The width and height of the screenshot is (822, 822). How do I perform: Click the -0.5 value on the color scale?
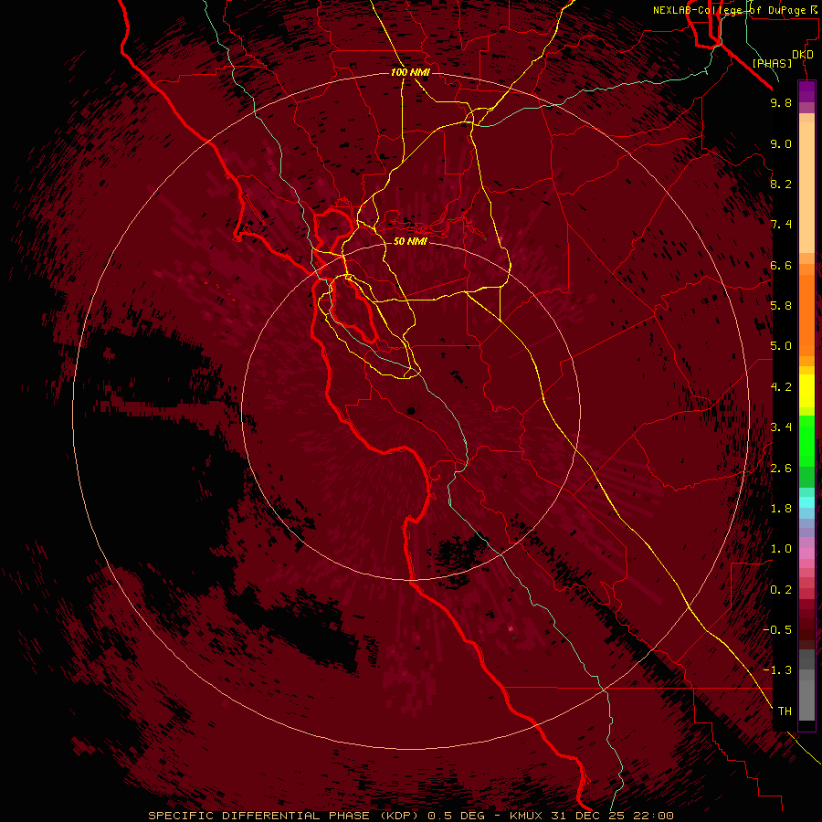(777, 630)
